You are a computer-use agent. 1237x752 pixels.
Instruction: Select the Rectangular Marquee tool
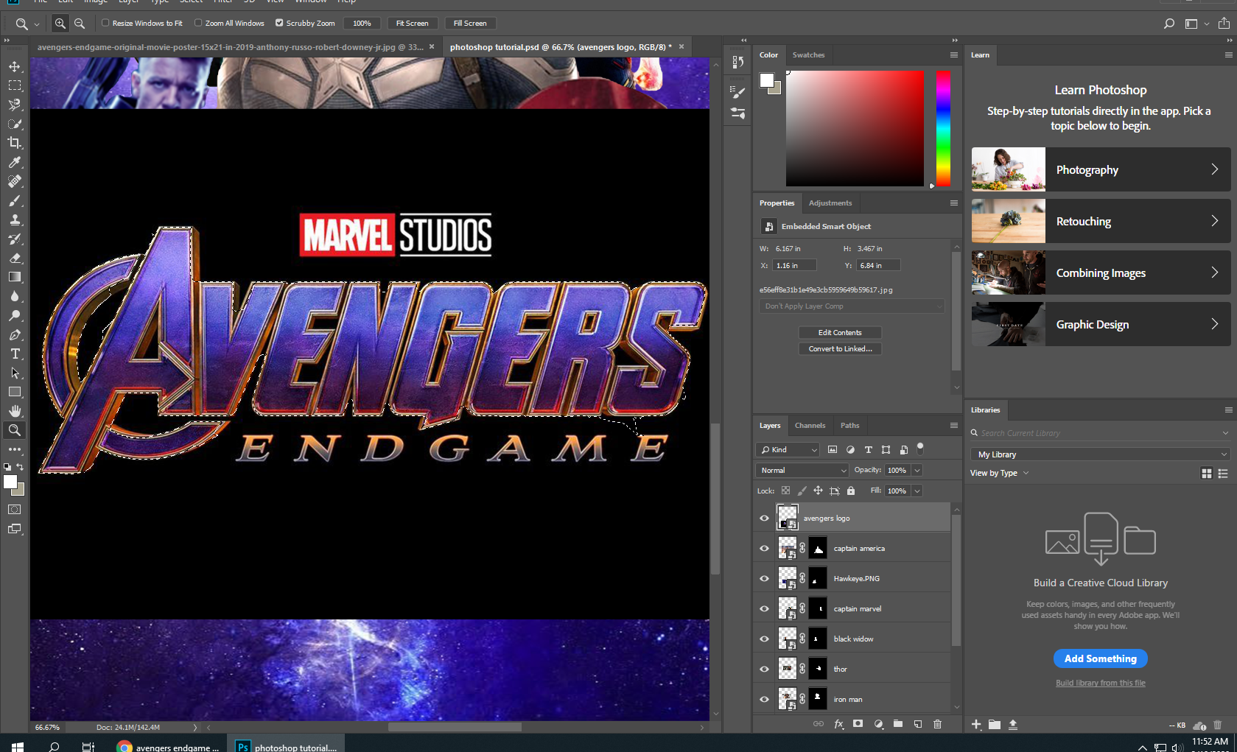tap(15, 85)
